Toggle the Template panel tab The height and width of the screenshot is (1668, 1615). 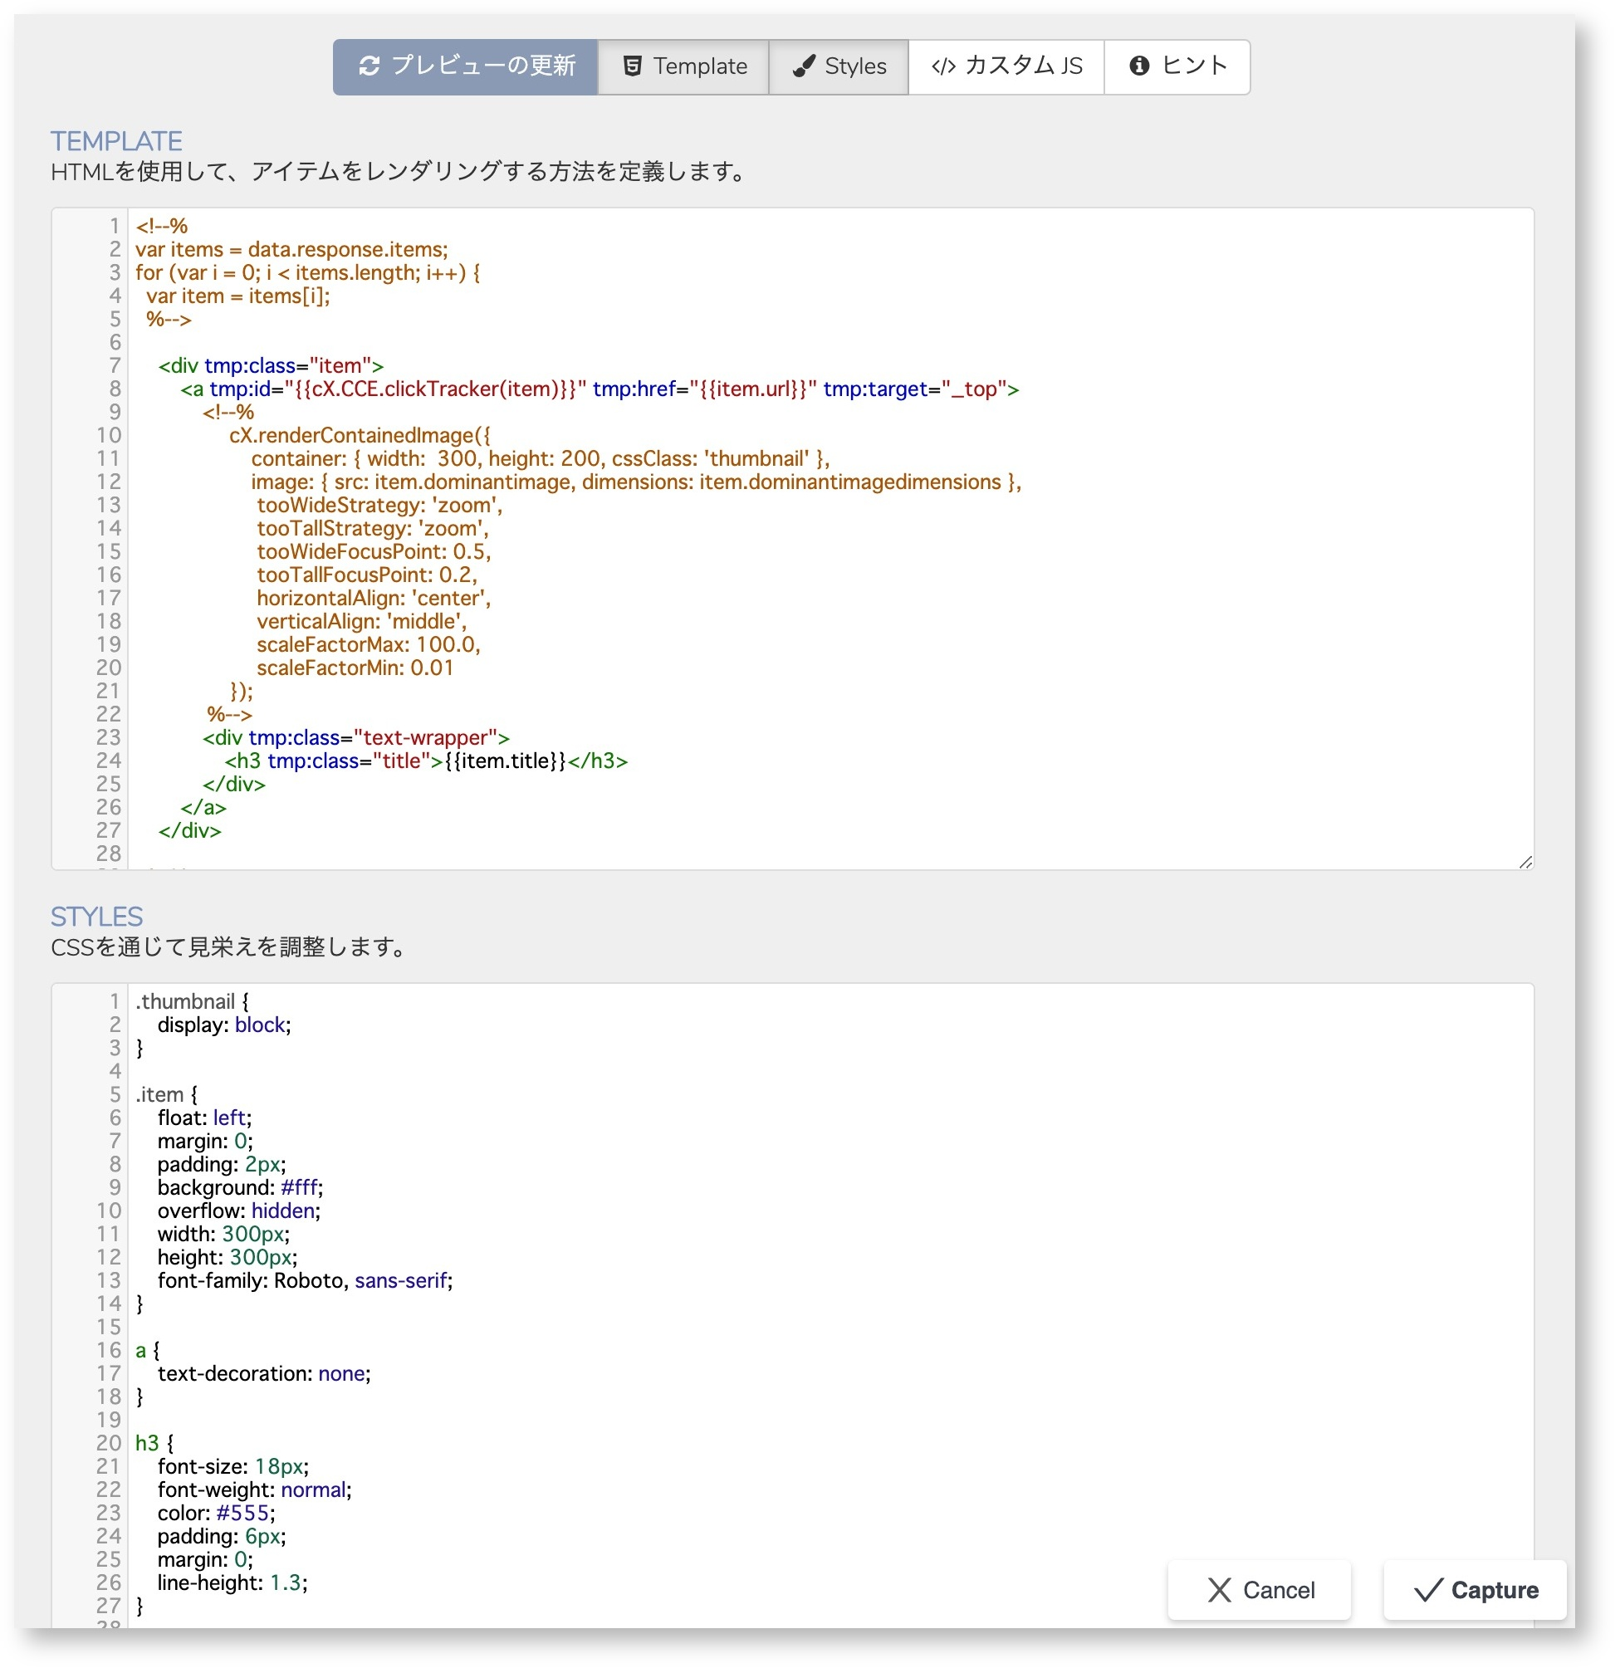[x=683, y=66]
